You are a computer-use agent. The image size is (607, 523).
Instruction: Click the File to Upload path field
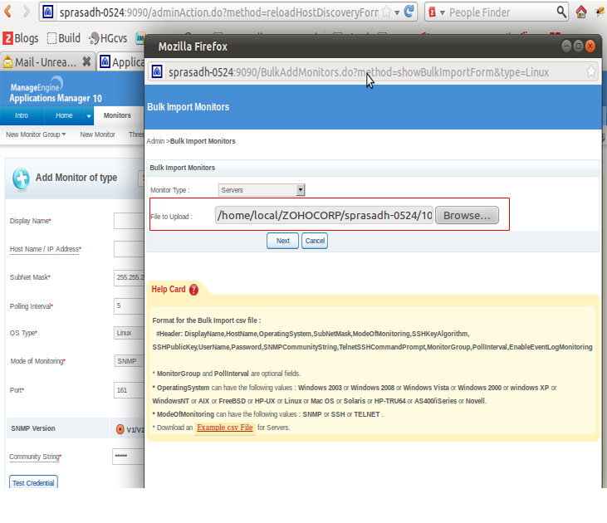[x=324, y=215]
